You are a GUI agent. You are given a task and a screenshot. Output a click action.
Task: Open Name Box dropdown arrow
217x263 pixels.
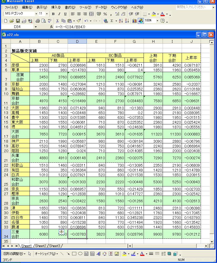[36, 27]
